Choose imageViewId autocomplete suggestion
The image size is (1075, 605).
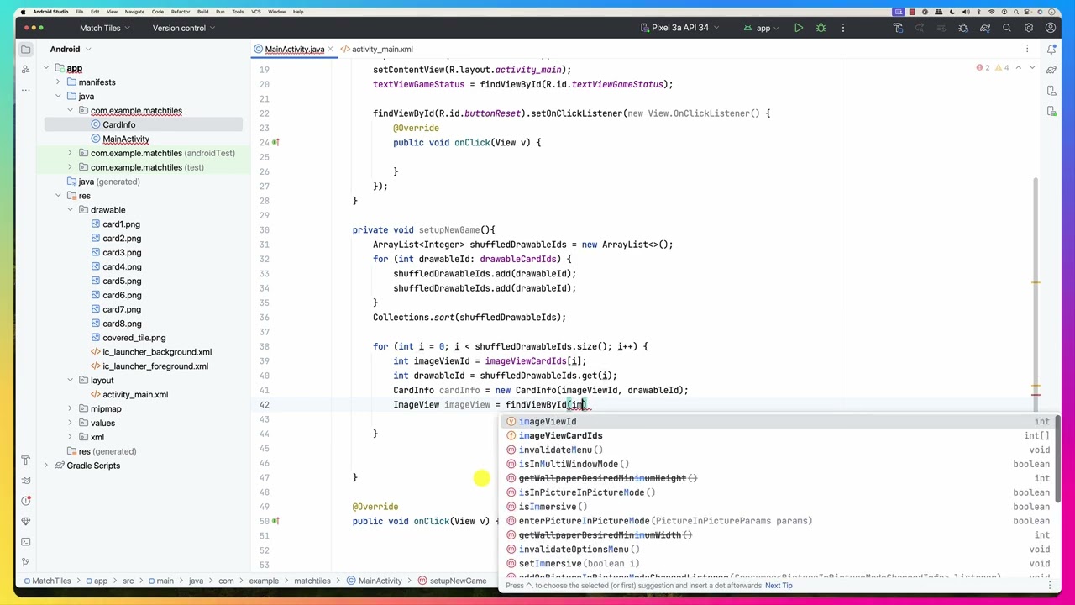pyautogui.click(x=778, y=422)
